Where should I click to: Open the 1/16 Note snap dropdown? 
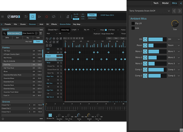point(113,30)
